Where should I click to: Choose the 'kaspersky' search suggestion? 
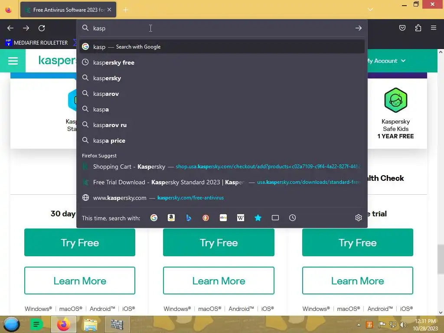[x=222, y=78]
